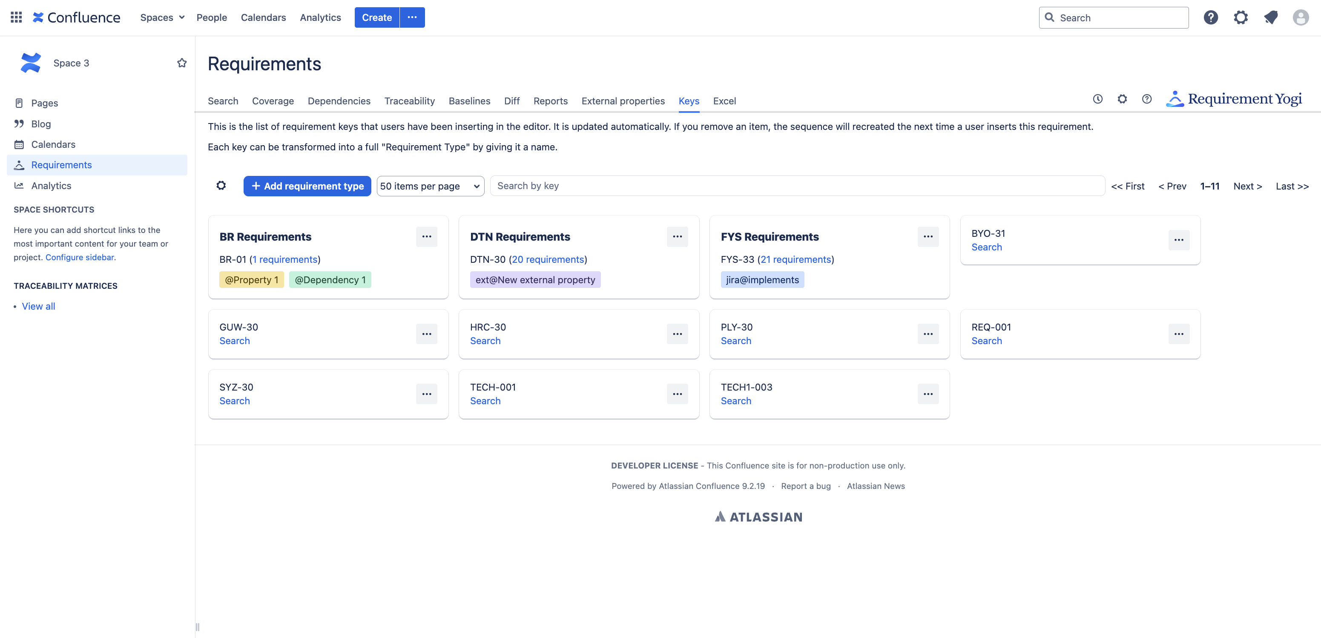This screenshot has width=1321, height=638.
Task: Open Confluence administration gear in header
Action: 1240,17
